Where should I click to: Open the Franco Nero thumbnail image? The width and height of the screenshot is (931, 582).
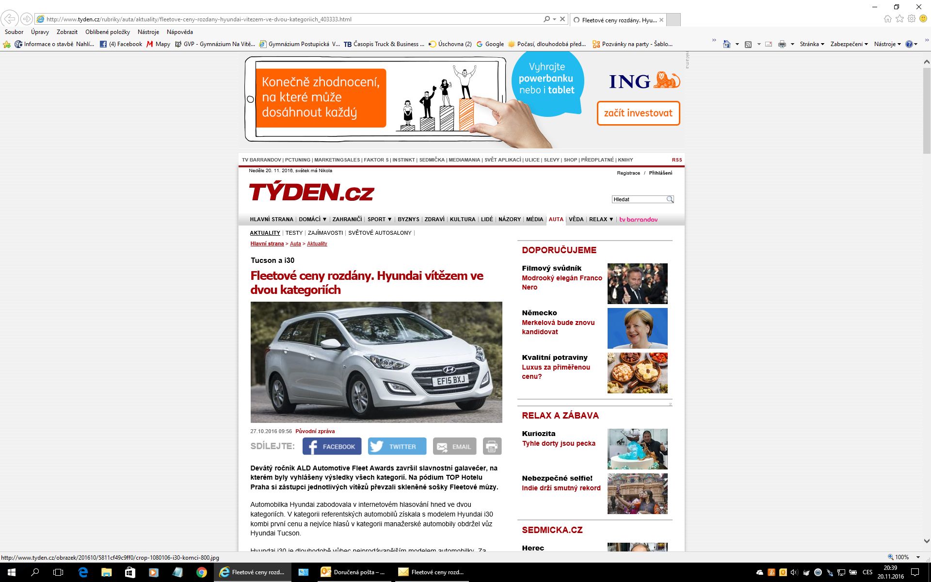pyautogui.click(x=637, y=284)
